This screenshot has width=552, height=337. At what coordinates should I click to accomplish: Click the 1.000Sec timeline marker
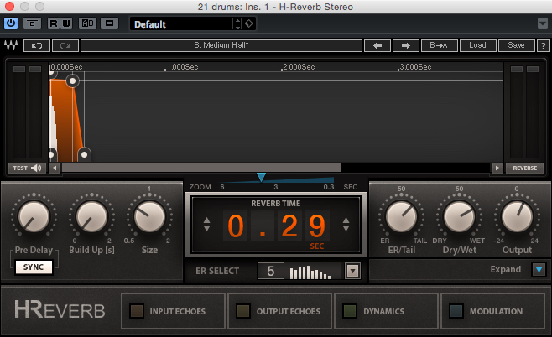pyautogui.click(x=182, y=67)
